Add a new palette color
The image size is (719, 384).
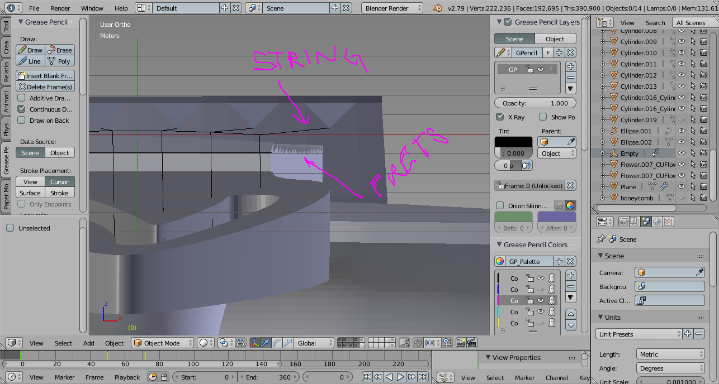tap(571, 275)
